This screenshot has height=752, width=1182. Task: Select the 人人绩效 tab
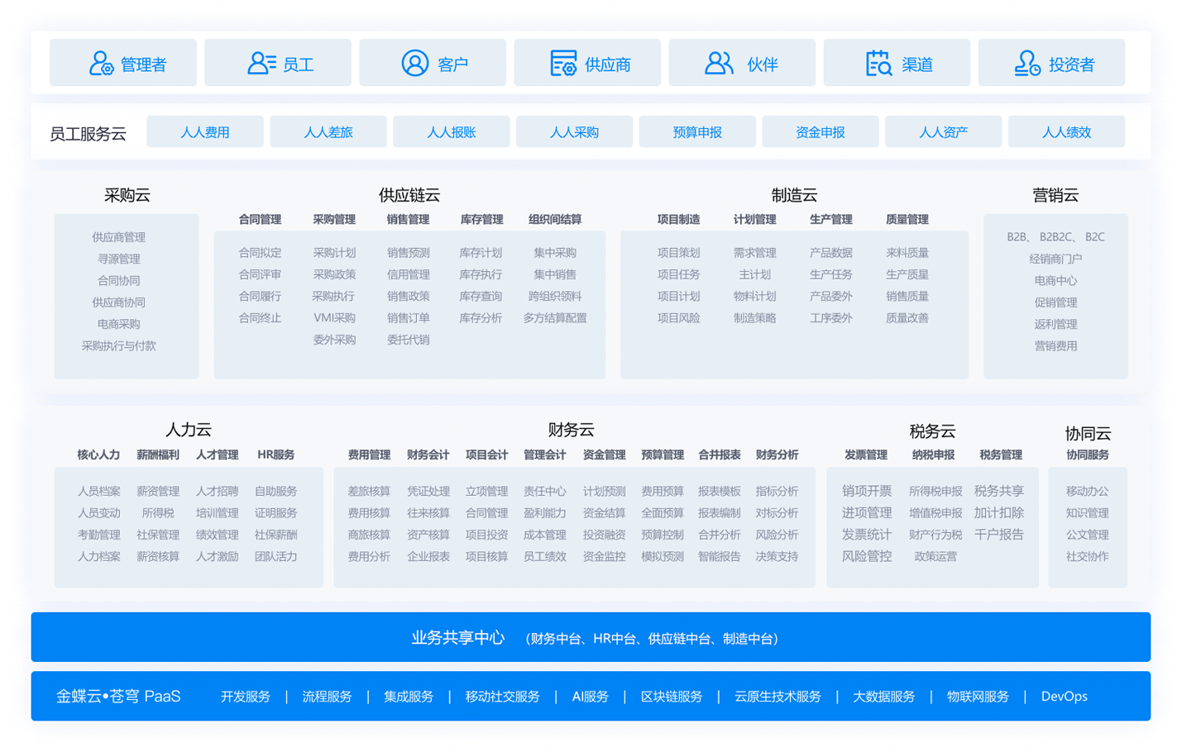(x=1066, y=132)
